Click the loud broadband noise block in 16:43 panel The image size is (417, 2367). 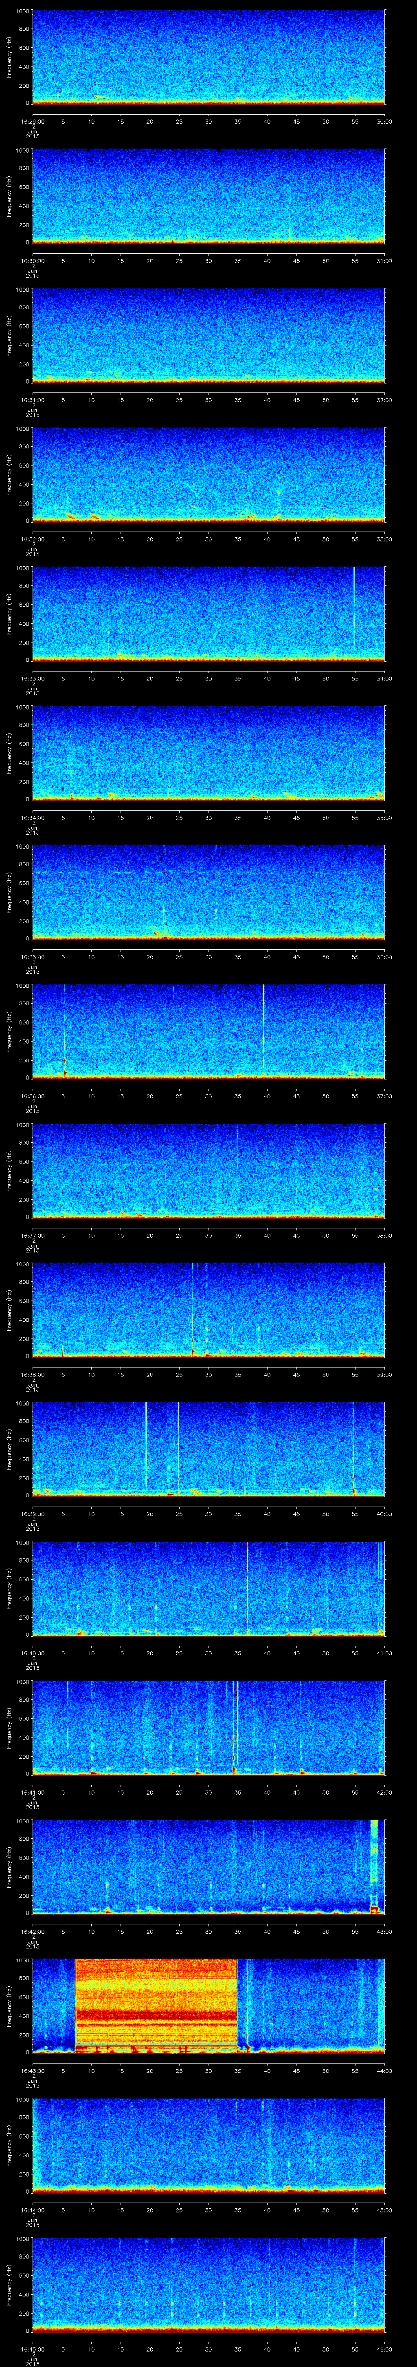(x=156, y=2006)
